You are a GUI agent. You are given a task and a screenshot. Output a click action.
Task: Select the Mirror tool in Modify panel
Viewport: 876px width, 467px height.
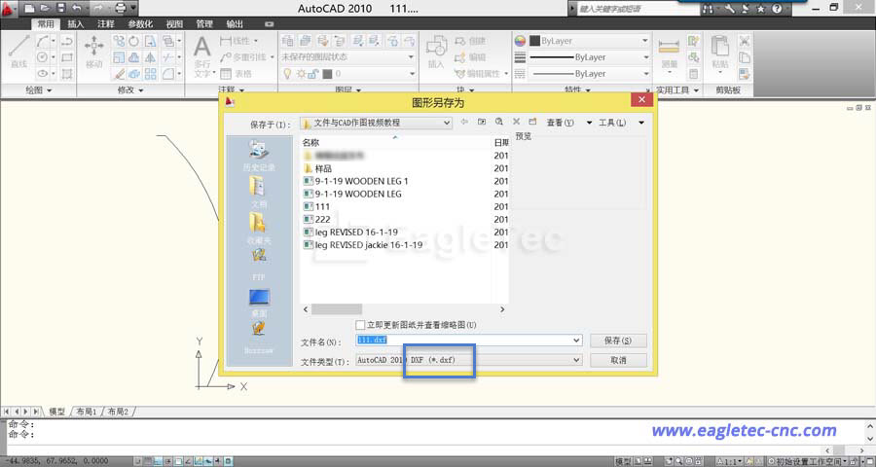[150, 57]
